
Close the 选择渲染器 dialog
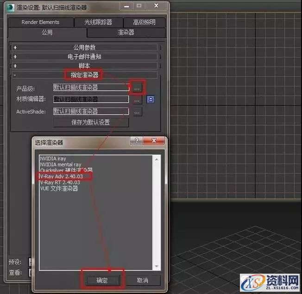point(154,141)
